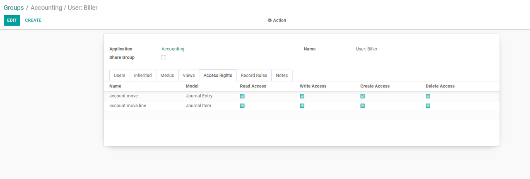Open the Notes tab
This screenshot has width=530, height=179.
282,75
